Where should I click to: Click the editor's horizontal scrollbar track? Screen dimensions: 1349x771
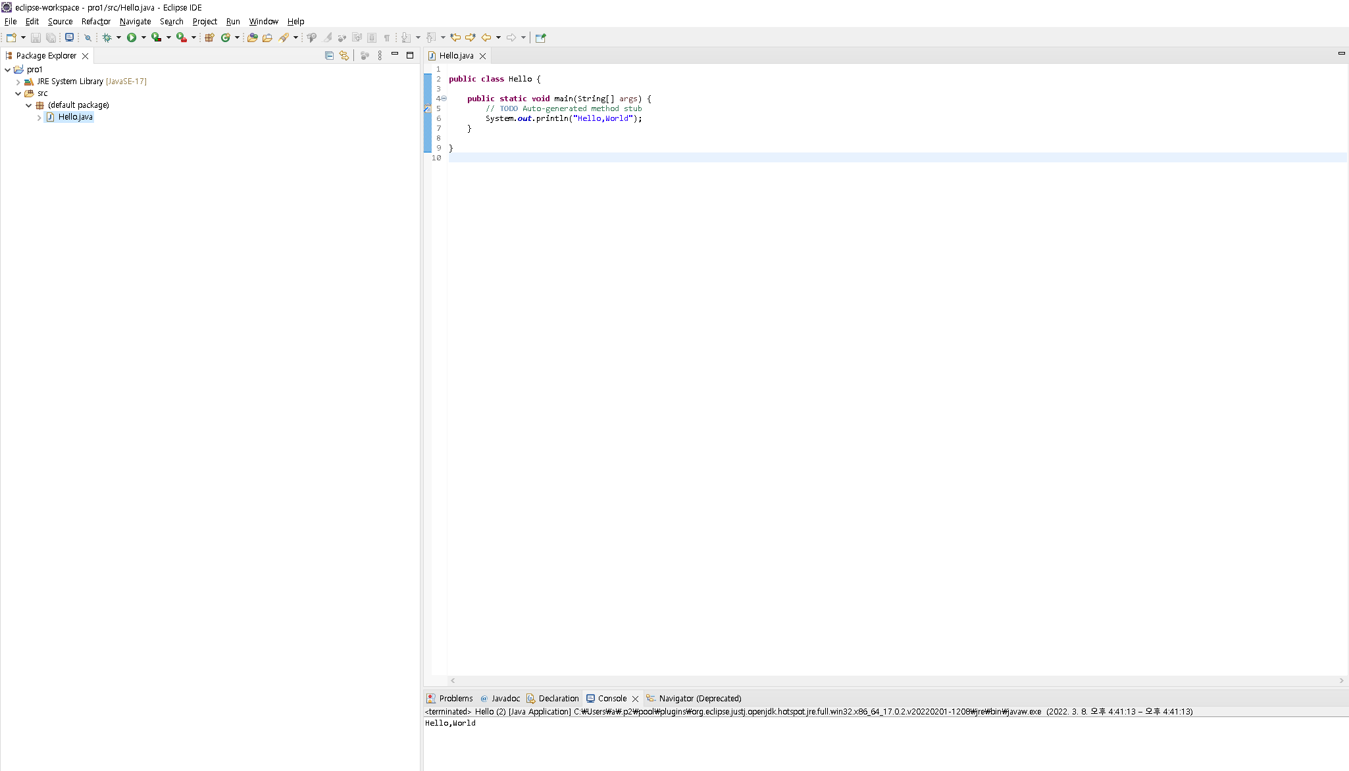895,680
